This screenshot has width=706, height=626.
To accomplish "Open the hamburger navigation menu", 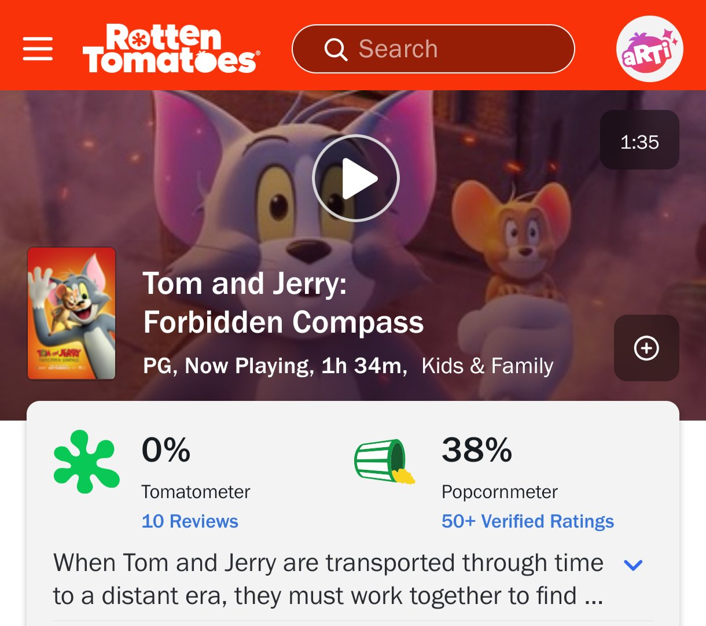I will pyautogui.click(x=38, y=49).
